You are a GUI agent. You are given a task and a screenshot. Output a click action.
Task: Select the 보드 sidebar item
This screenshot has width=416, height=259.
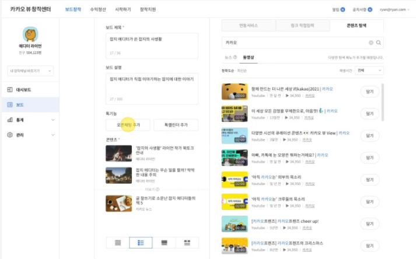coord(30,104)
